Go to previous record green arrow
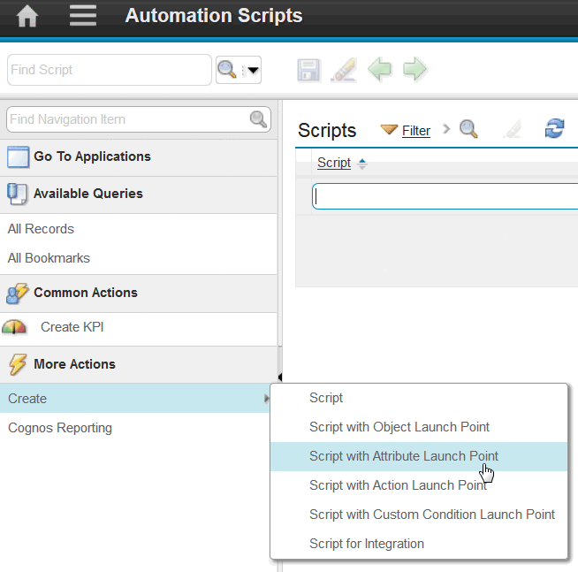Image resolution: width=578 pixels, height=572 pixels. (379, 70)
